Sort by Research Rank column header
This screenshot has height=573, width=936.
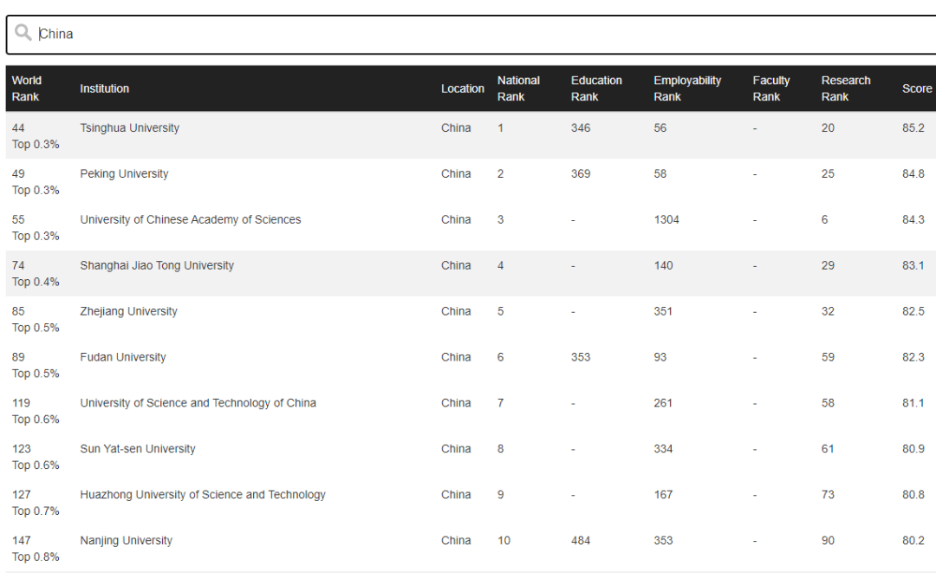[x=846, y=88]
